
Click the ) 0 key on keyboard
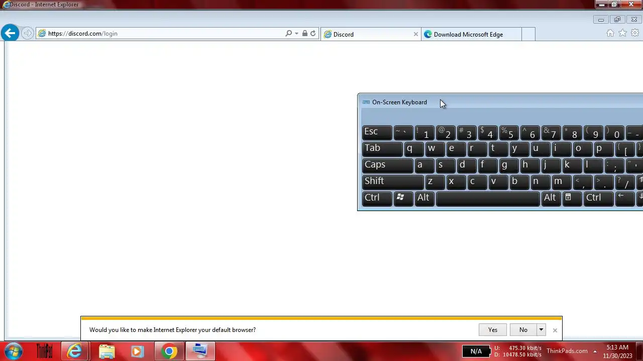pos(614,132)
